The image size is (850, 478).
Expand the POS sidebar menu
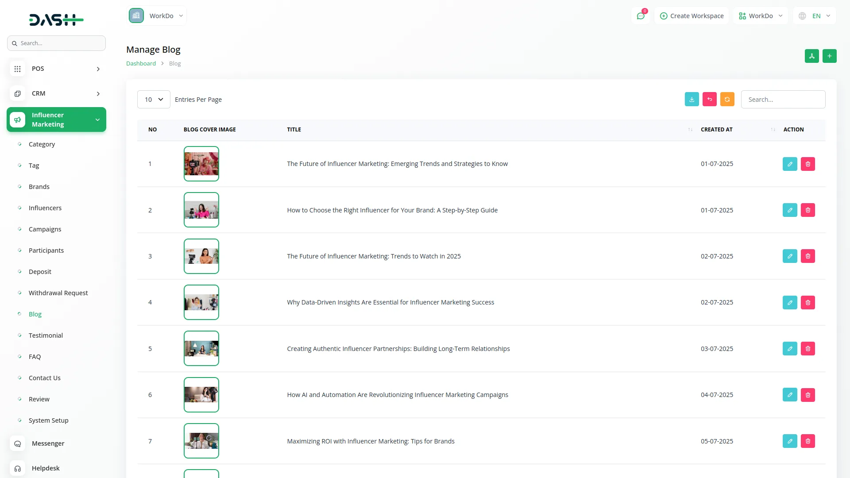pos(56,69)
